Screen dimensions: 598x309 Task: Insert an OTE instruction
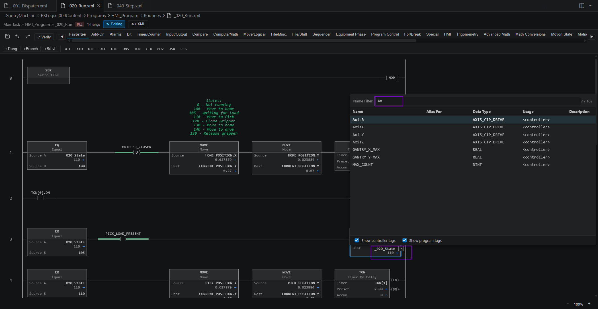91,49
